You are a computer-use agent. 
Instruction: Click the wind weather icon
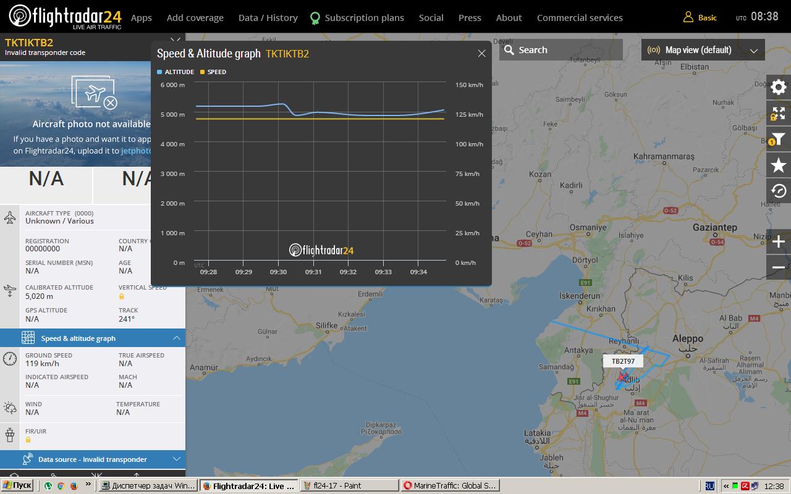[x=10, y=408]
